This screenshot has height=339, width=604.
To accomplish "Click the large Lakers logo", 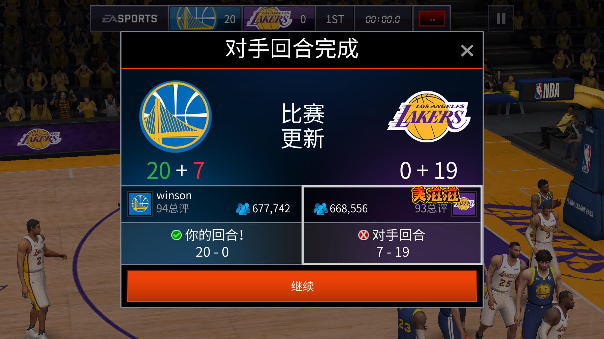I will 429,117.
